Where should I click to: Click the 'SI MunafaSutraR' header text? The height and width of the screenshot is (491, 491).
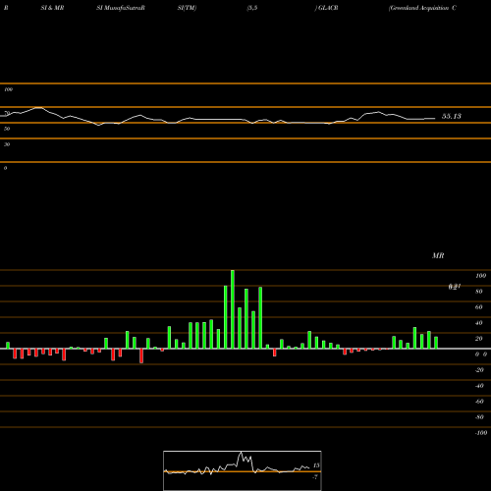pos(121,8)
